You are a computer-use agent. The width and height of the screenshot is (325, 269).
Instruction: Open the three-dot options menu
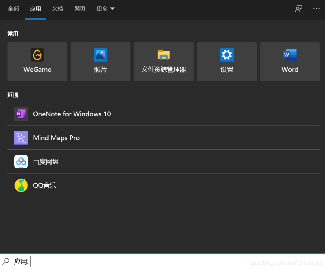pos(317,9)
